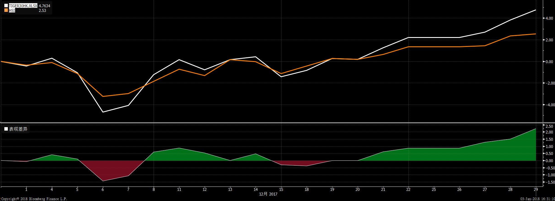Select date 22 on the x-axis
This screenshot has width=555, height=201.
click(408, 189)
